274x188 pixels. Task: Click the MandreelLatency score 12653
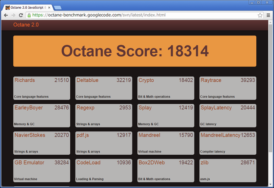(248, 135)
